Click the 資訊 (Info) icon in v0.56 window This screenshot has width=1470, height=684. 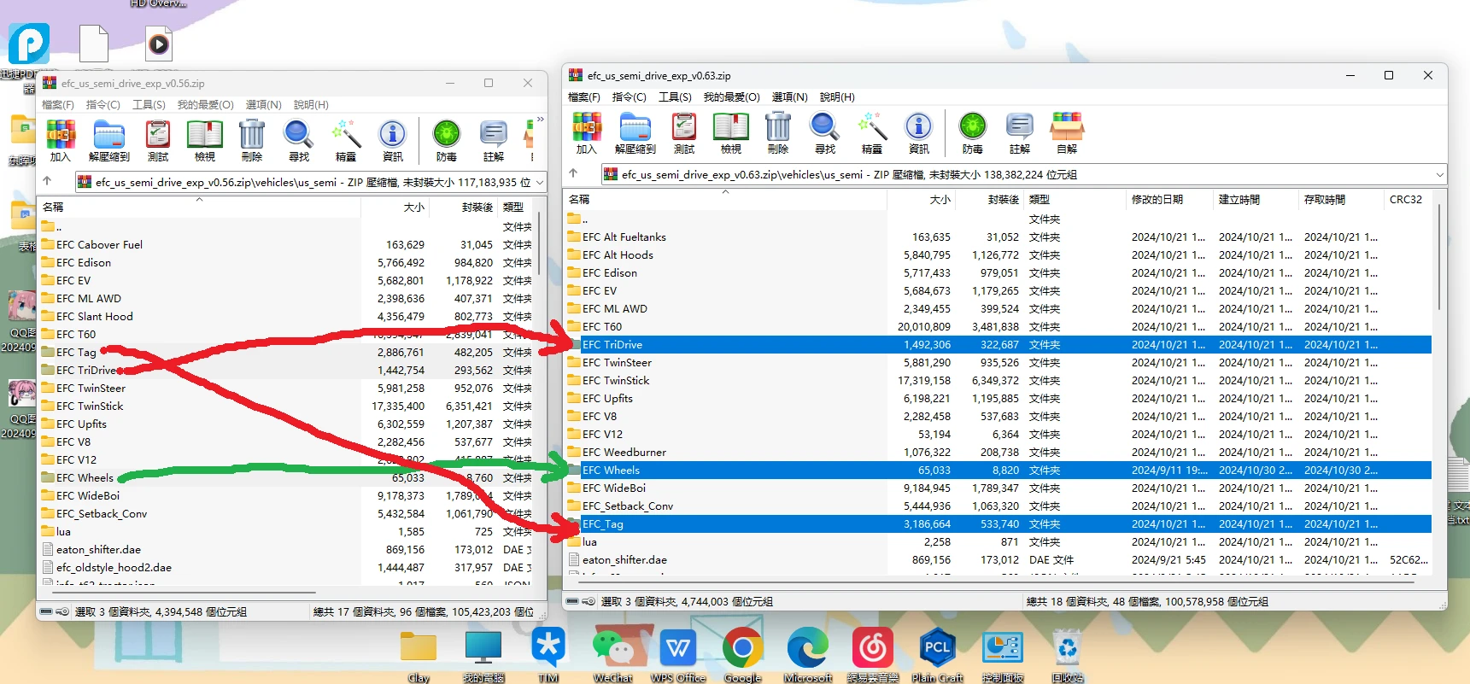[393, 141]
